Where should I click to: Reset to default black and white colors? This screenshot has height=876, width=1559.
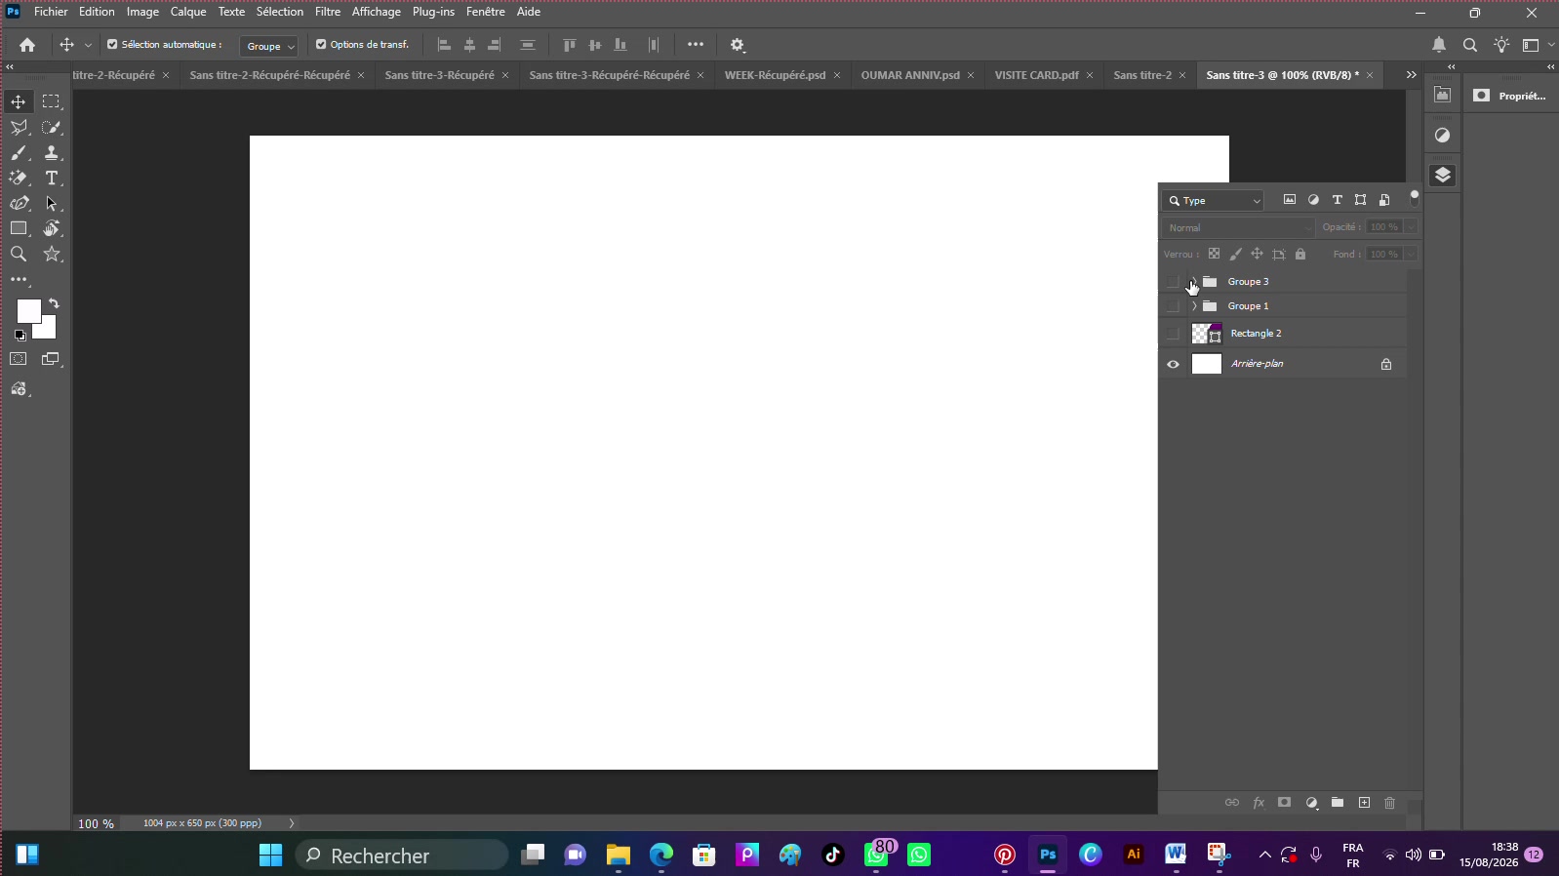[x=20, y=336]
